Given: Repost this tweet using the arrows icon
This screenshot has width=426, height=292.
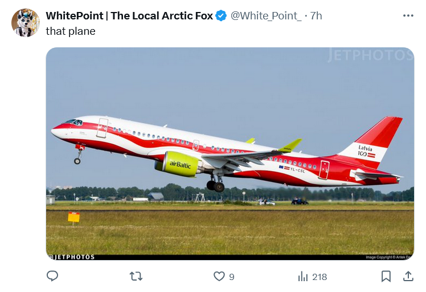Looking at the screenshot, I should point(136,276).
